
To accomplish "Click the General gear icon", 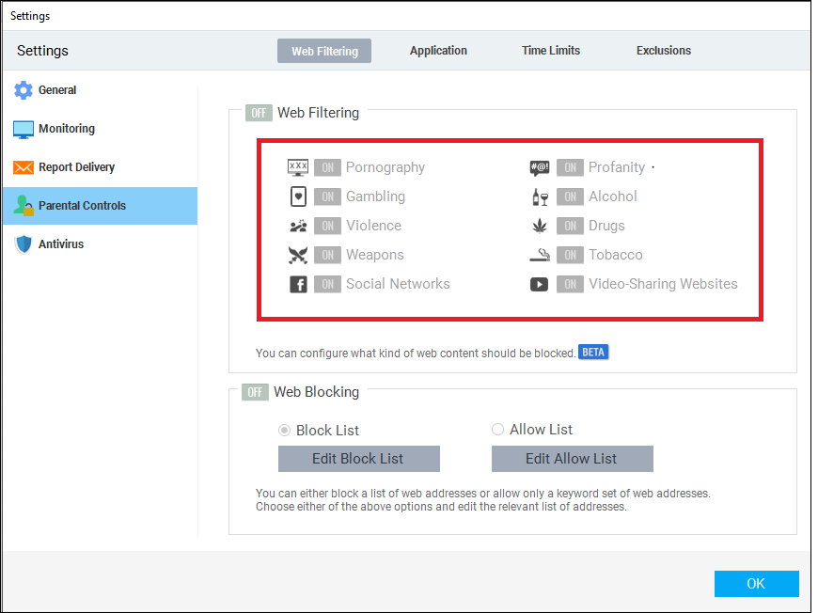I will click(23, 89).
